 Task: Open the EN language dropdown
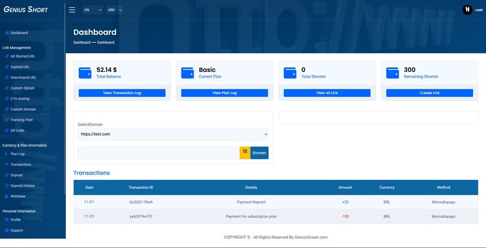tap(92, 10)
